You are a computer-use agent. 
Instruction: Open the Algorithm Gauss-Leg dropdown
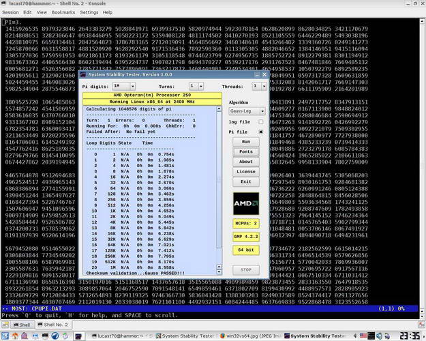coord(247,111)
